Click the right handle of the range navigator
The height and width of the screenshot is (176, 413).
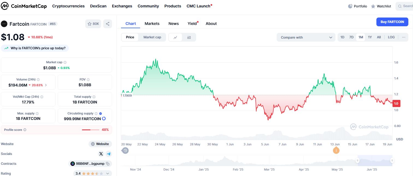(392, 161)
